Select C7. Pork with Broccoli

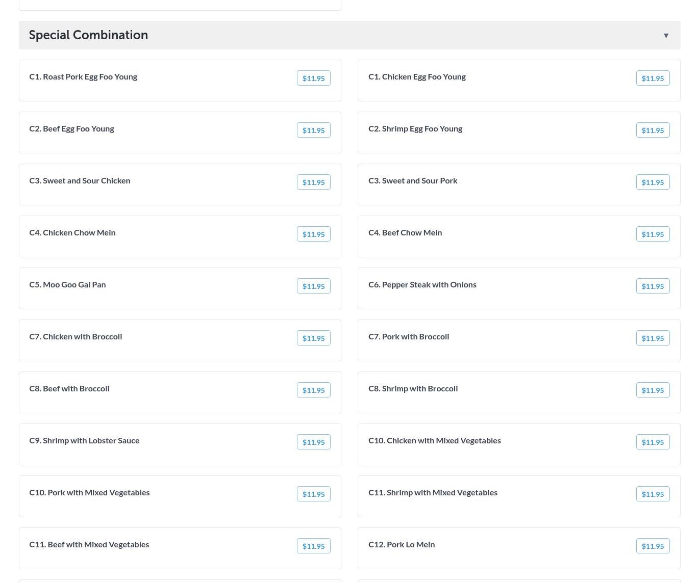point(408,337)
